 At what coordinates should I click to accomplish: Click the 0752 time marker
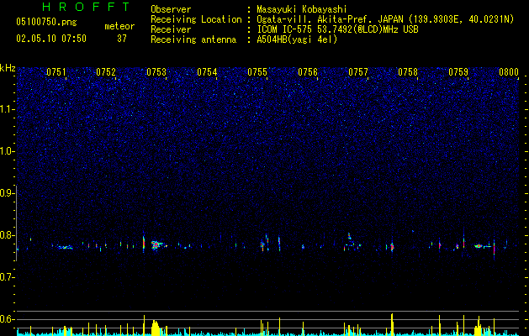coord(106,72)
